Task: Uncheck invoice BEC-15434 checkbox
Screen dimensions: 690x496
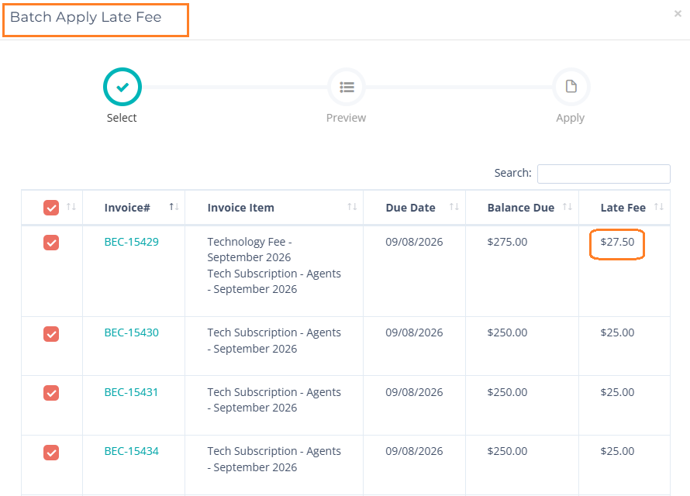Action: [51, 452]
